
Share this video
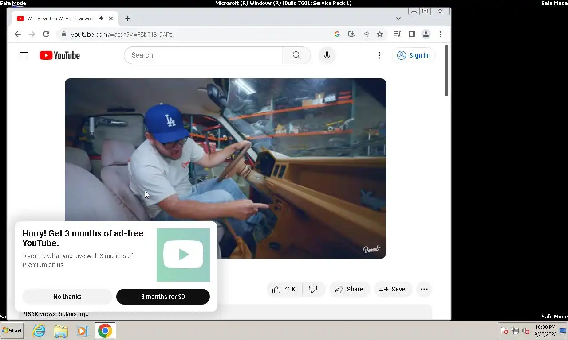click(x=349, y=289)
